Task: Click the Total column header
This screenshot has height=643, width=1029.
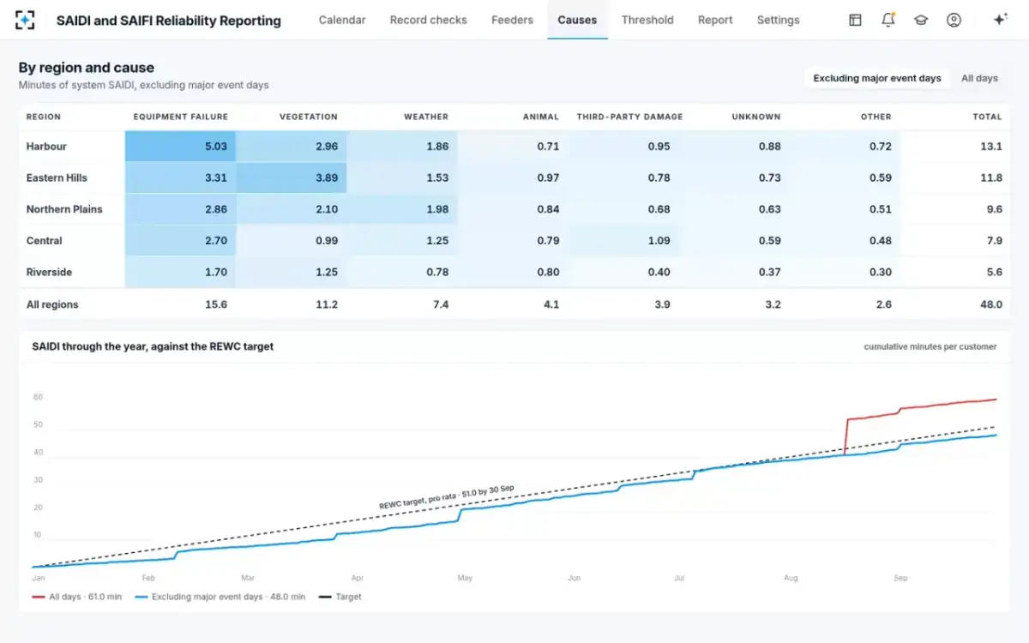Action: (x=988, y=117)
